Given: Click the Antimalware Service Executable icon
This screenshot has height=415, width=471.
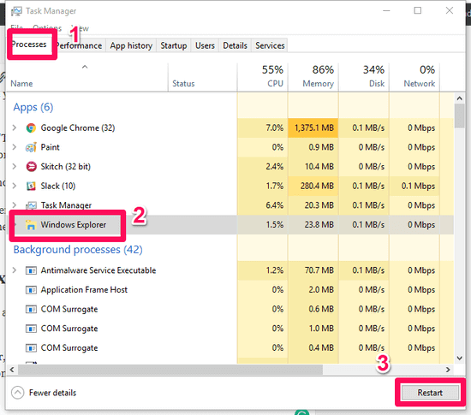Looking at the screenshot, I should 31,270.
